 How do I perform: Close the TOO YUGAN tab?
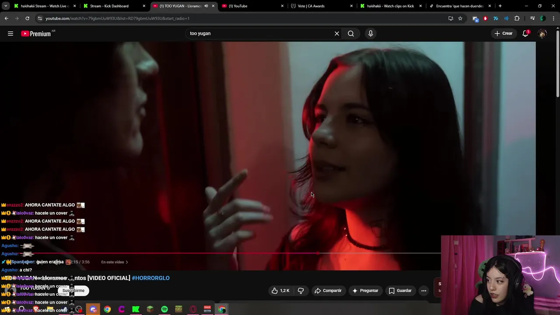(x=213, y=6)
